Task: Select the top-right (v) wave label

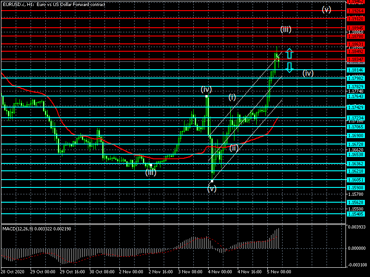Action: (x=327, y=9)
